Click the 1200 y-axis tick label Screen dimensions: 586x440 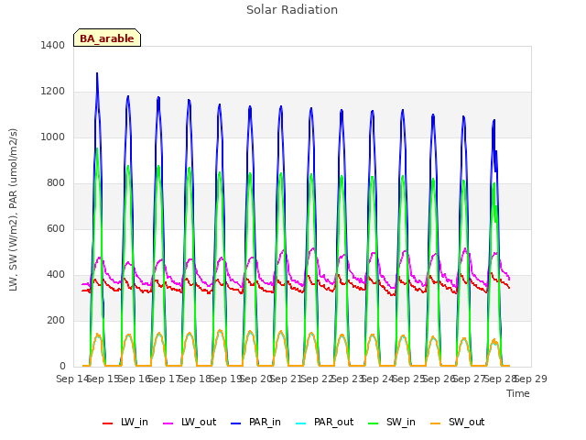click(x=53, y=92)
